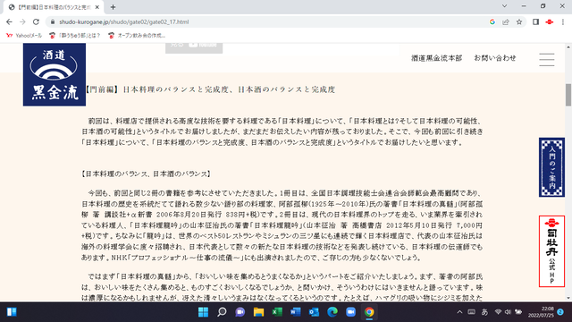Open the red profile avatar icon
Image resolution: width=572 pixels, height=322 pixels.
(550, 21)
